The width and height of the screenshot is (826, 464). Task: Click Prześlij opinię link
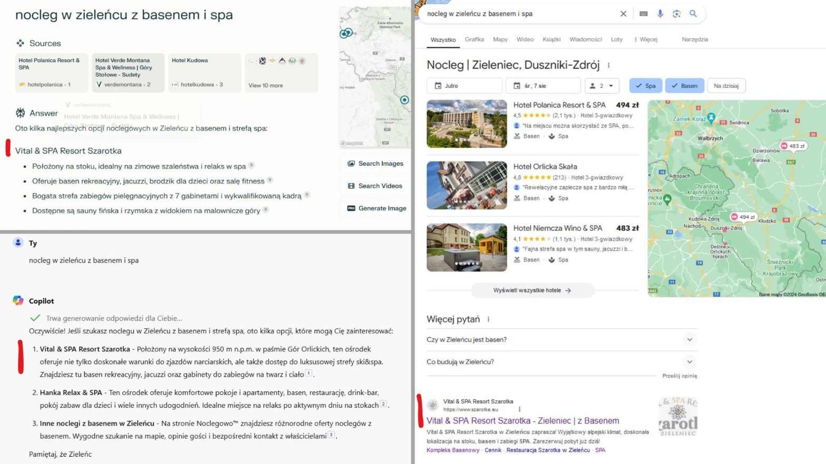[680, 376]
